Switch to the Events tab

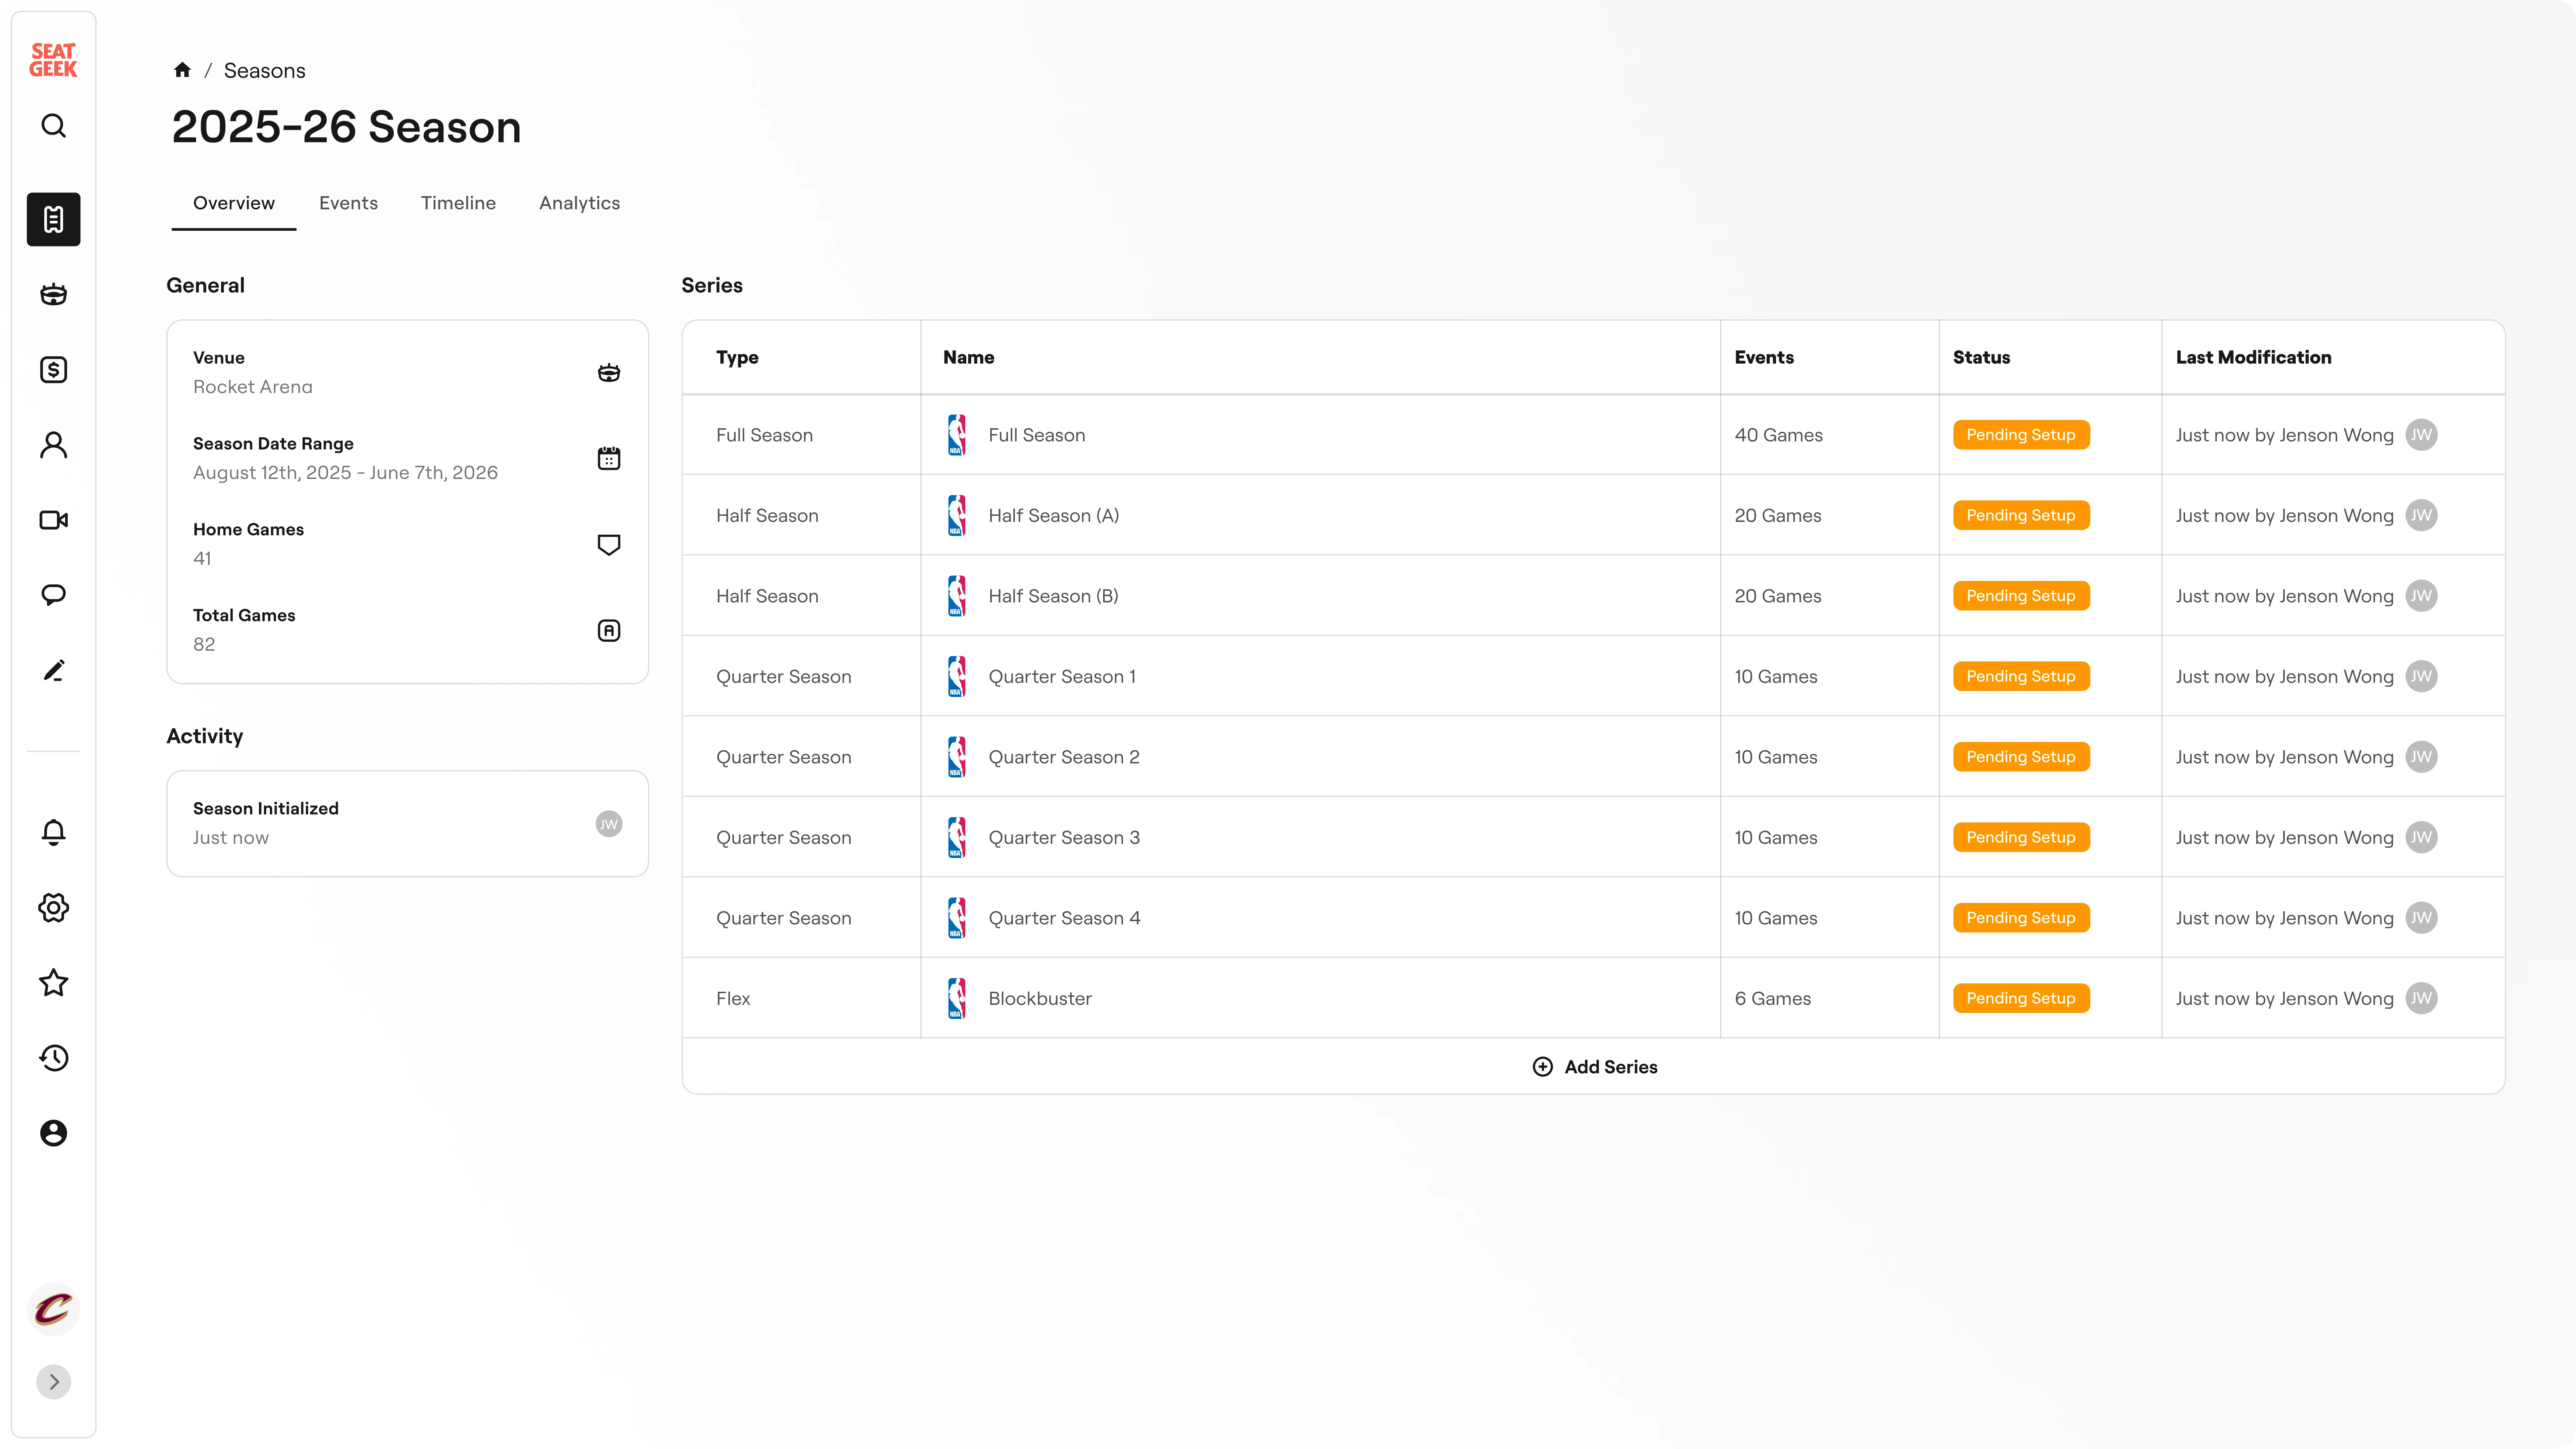pyautogui.click(x=348, y=203)
